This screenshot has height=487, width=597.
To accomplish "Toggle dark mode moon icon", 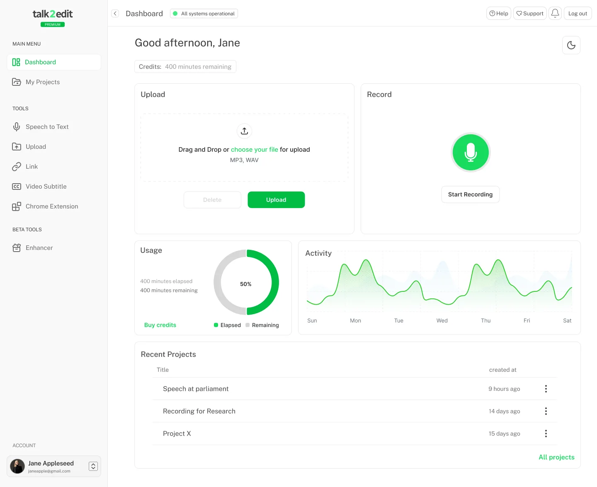I will (571, 45).
